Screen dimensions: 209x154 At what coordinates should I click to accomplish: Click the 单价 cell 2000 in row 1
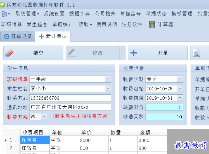[94, 140]
